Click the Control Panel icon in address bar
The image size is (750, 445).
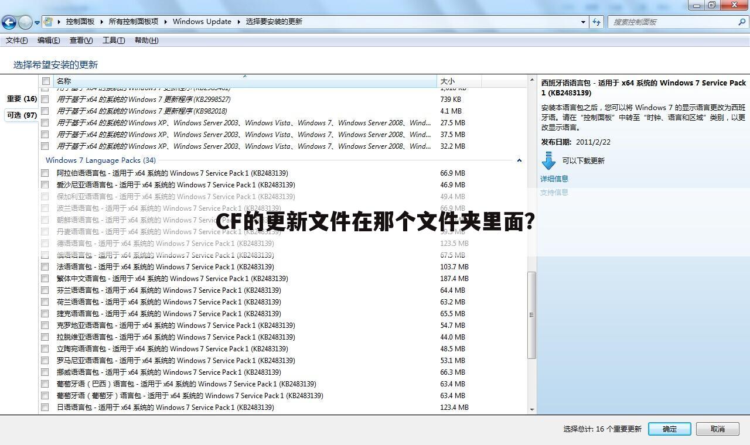(49, 22)
